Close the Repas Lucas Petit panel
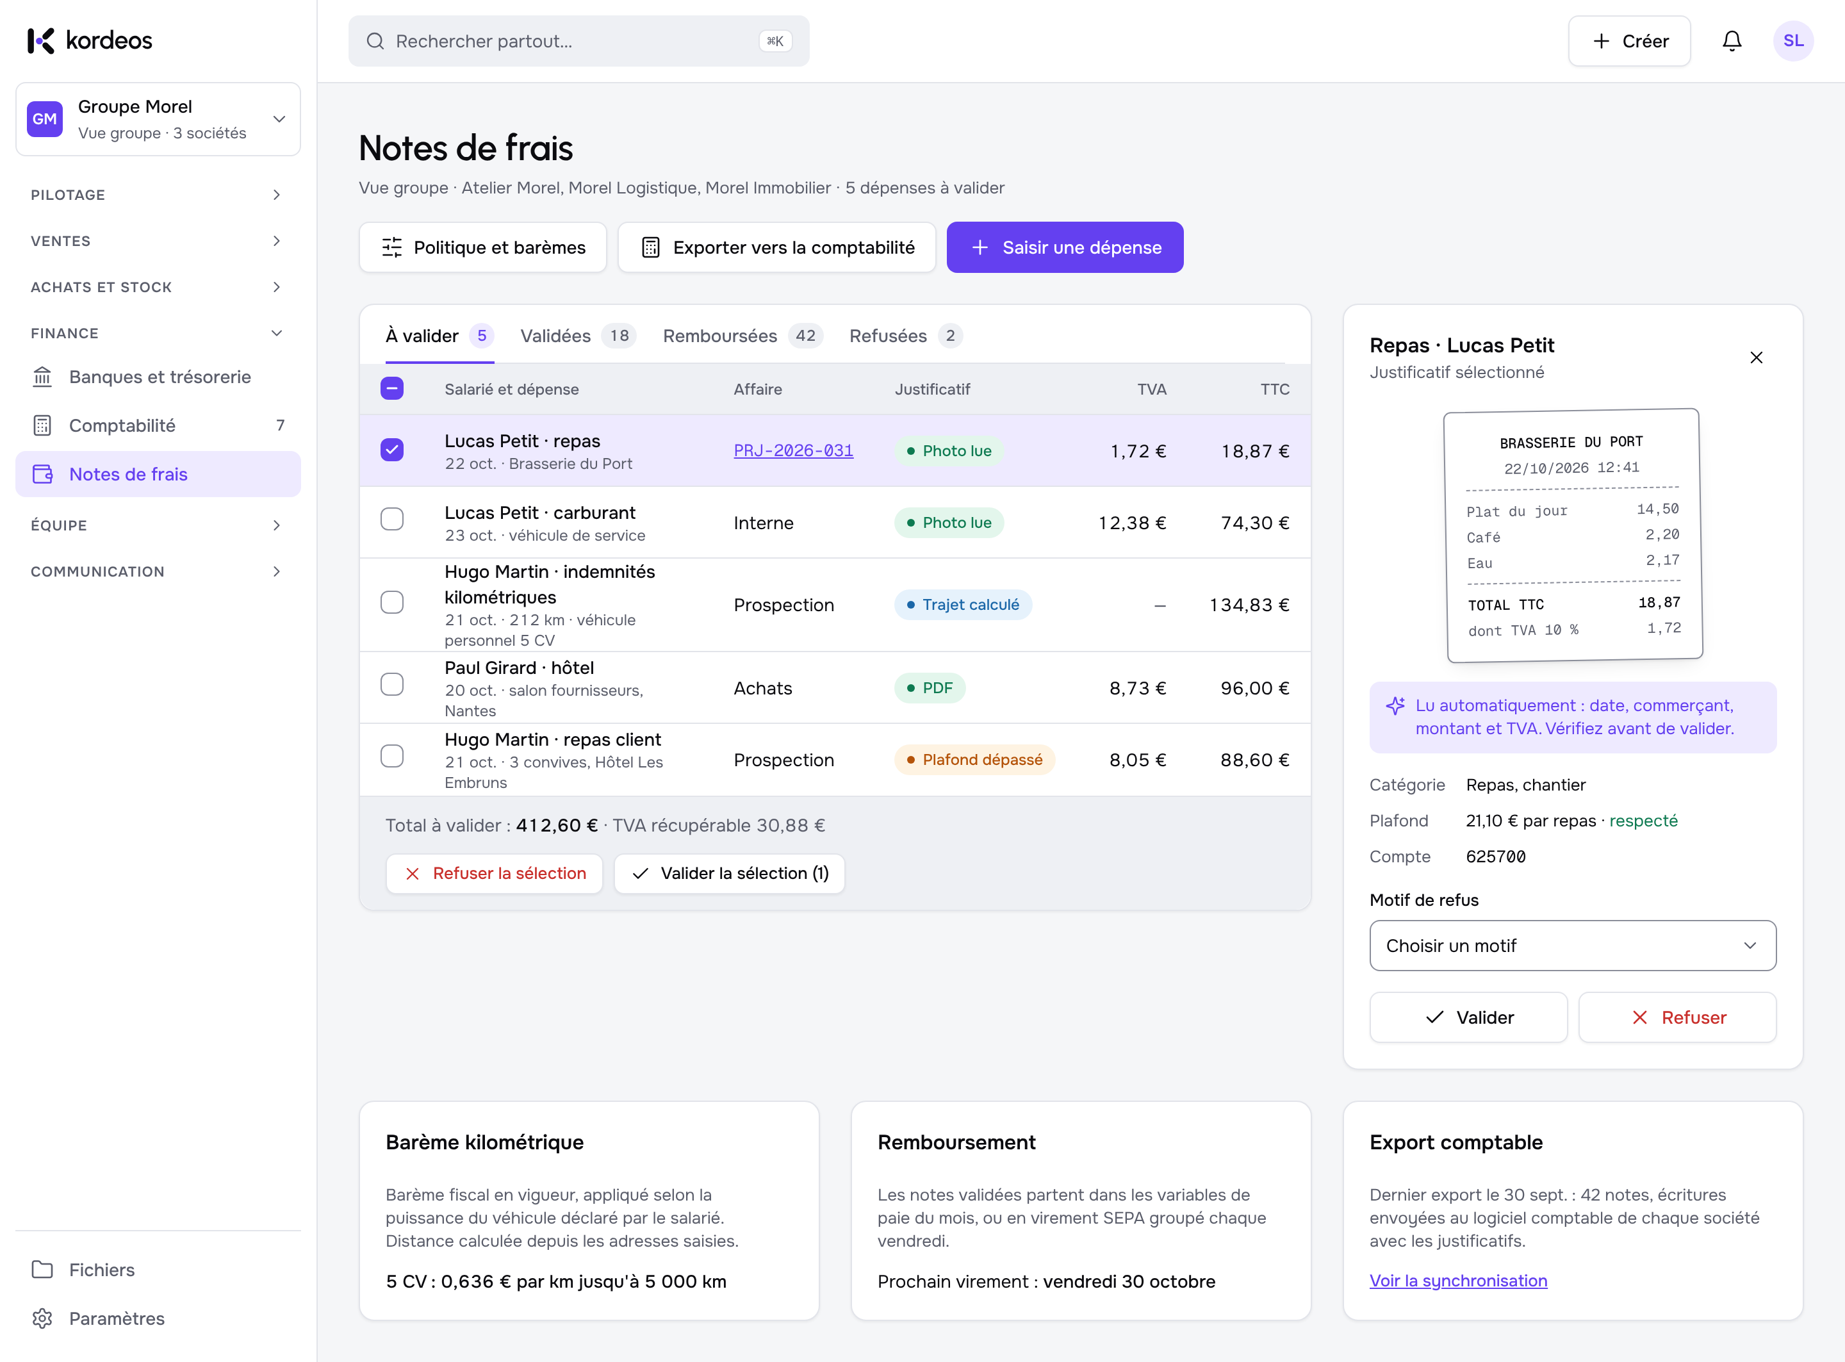1845x1362 pixels. coord(1756,357)
